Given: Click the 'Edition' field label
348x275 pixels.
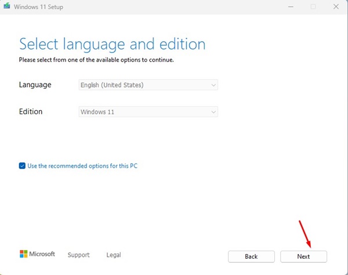Looking at the screenshot, I should [31, 111].
